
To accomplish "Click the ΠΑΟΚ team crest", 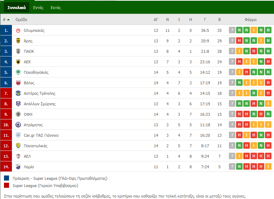I will click(18, 51).
